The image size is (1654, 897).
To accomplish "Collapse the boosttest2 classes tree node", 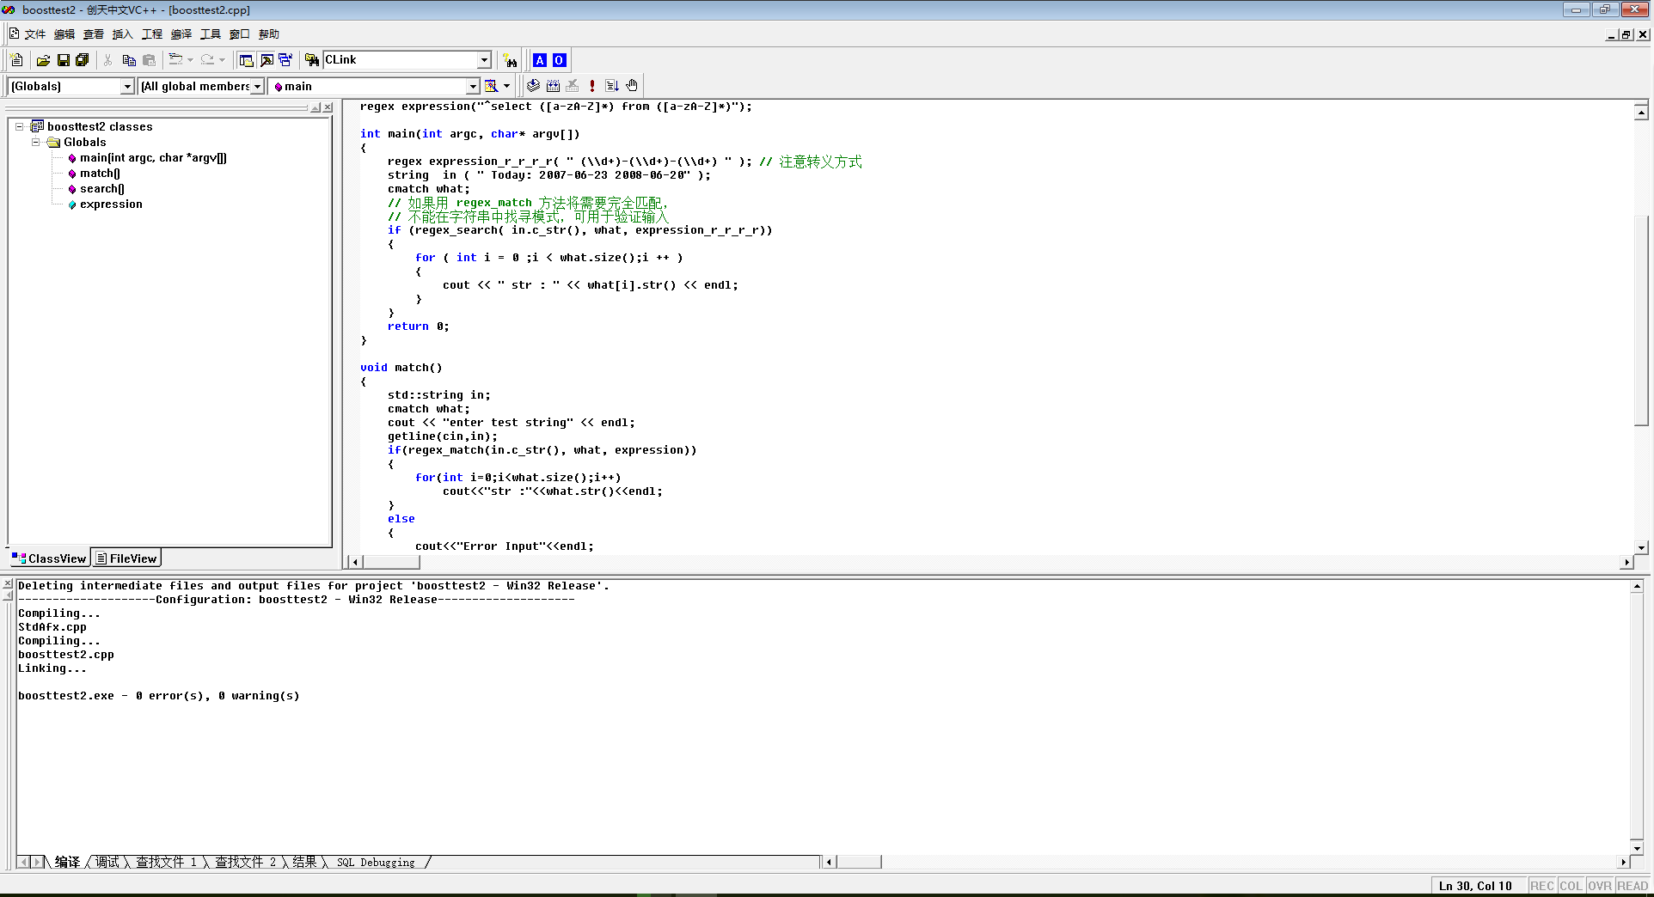I will (19, 126).
